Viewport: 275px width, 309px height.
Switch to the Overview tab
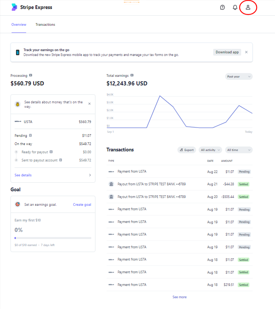coord(19,25)
